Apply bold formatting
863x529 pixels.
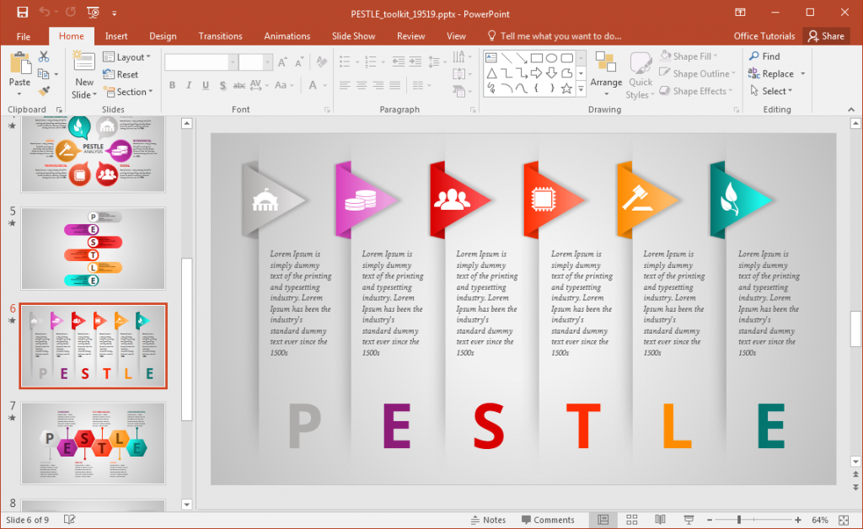pos(172,85)
